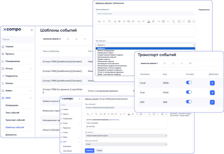Click the insert image icon in the top editor
This screenshot has height=154, width=224.
pos(163,21)
